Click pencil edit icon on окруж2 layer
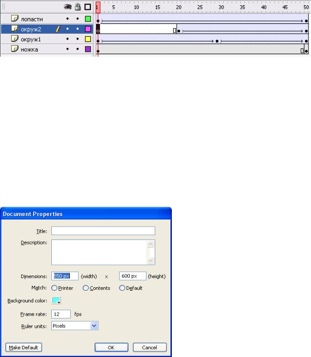 58,29
